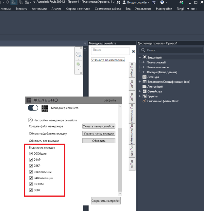Click the 2D steering wheel navigation icon
204x211 pixels.
(78, 55)
